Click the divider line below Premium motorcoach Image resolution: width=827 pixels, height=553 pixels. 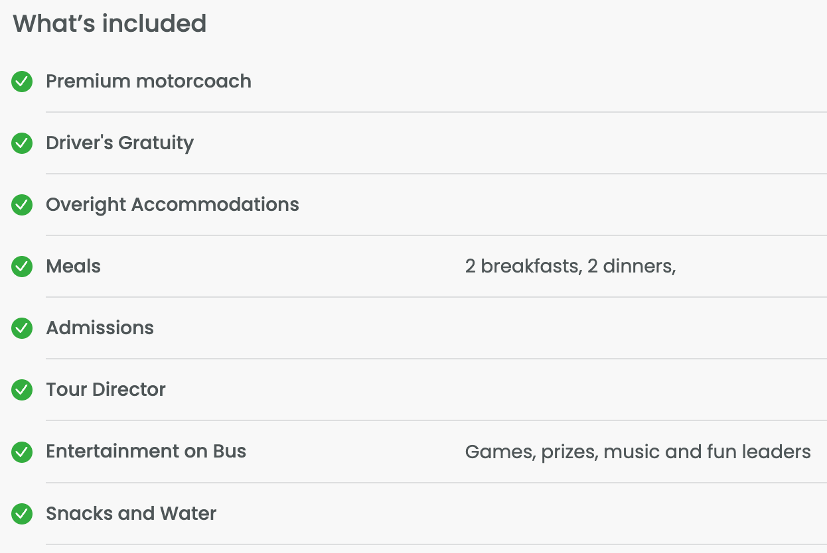coord(435,112)
